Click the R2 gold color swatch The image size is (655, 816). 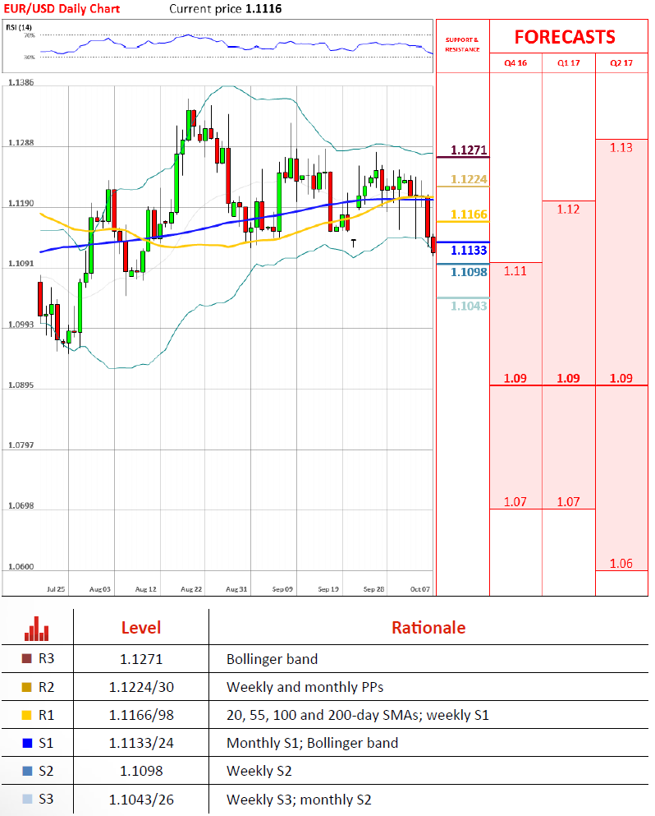pos(27,687)
